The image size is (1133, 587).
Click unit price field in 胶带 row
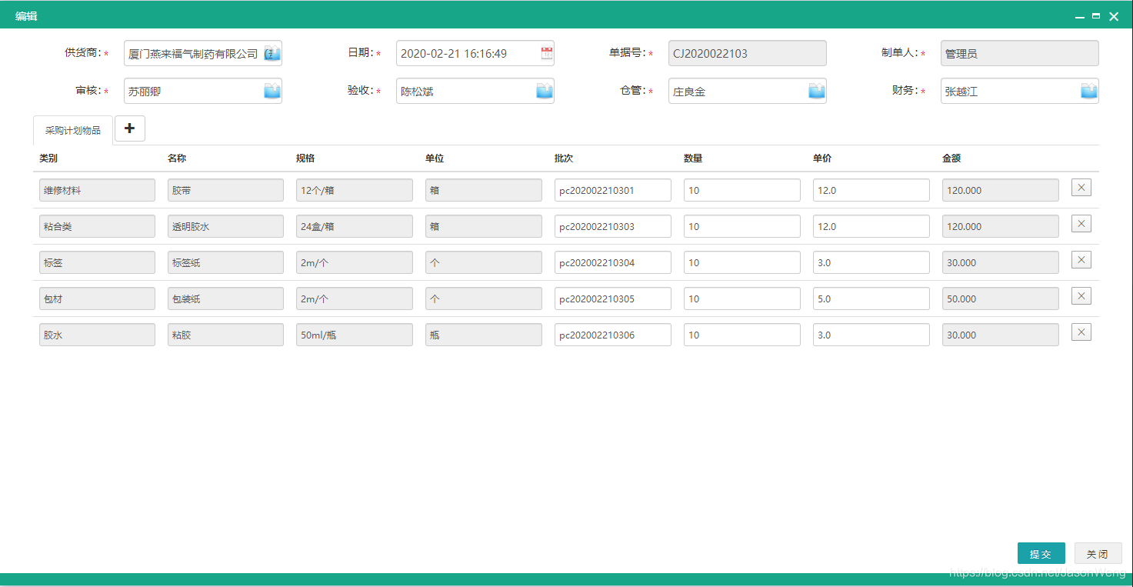871,190
